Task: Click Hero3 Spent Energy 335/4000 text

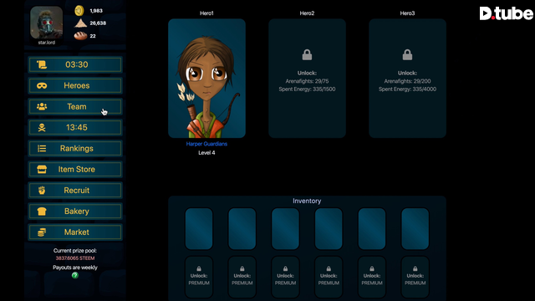Action: 407,89
